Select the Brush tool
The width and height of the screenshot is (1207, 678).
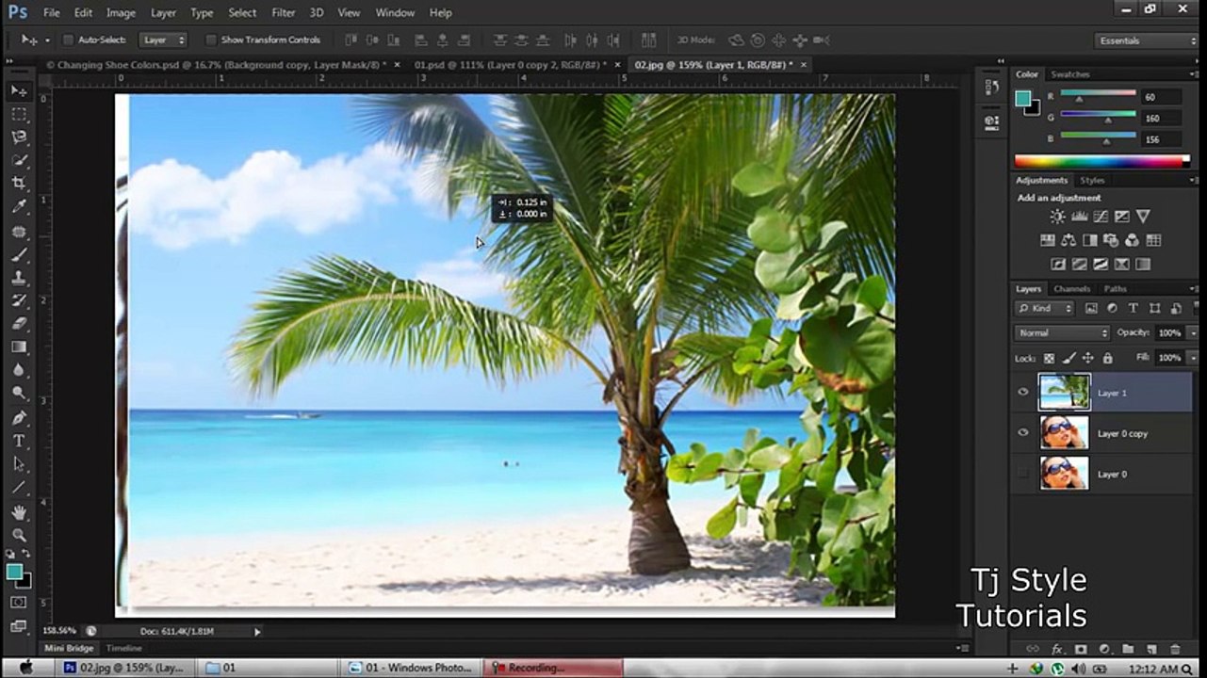click(19, 254)
